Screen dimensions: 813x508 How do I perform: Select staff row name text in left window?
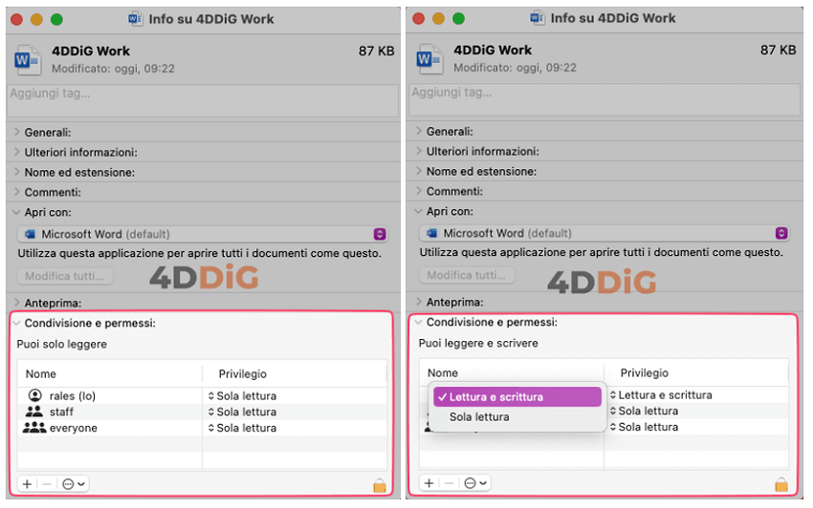pyautogui.click(x=61, y=412)
